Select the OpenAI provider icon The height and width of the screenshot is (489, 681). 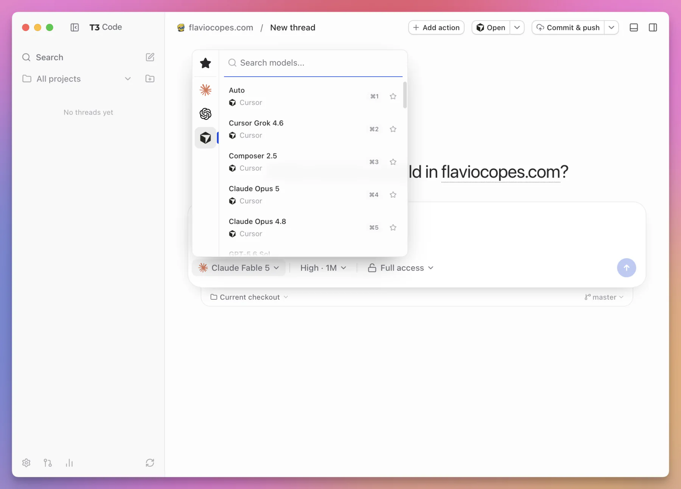tap(205, 114)
